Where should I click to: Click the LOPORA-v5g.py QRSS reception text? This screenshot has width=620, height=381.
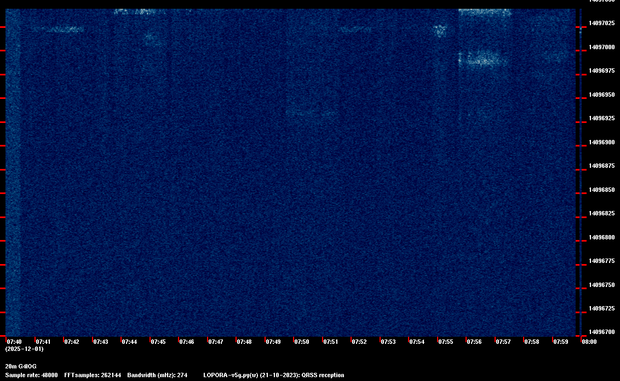click(x=274, y=375)
